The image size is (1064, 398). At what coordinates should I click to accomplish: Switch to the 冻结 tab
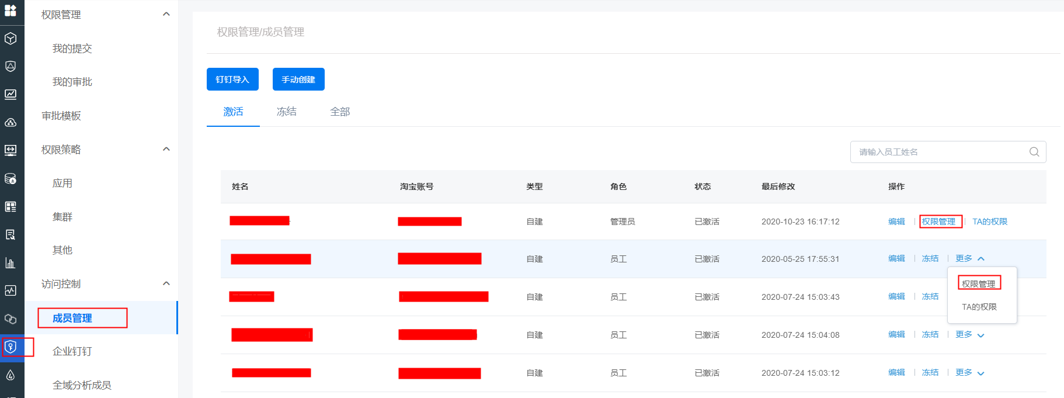(x=287, y=112)
